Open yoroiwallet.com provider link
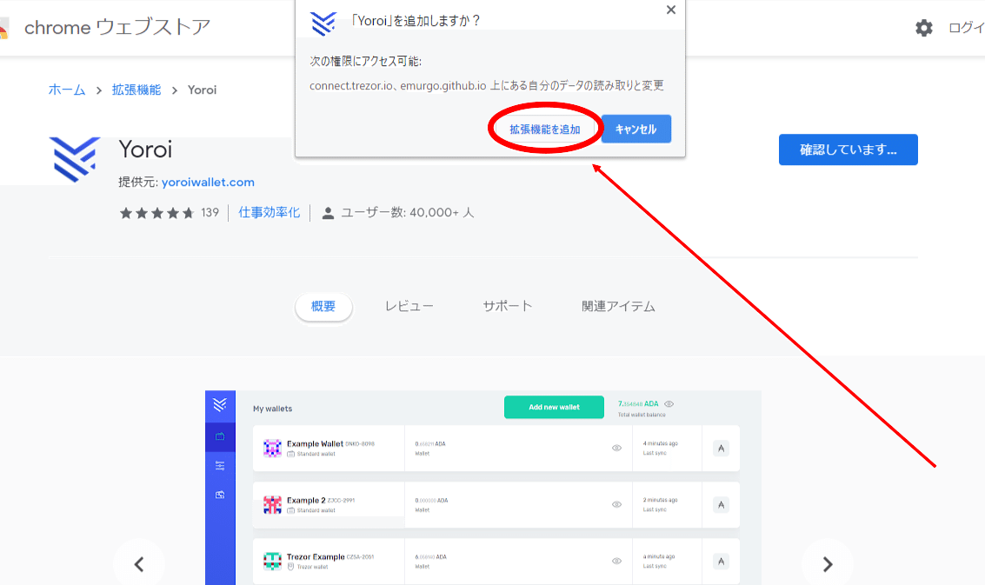 [208, 183]
